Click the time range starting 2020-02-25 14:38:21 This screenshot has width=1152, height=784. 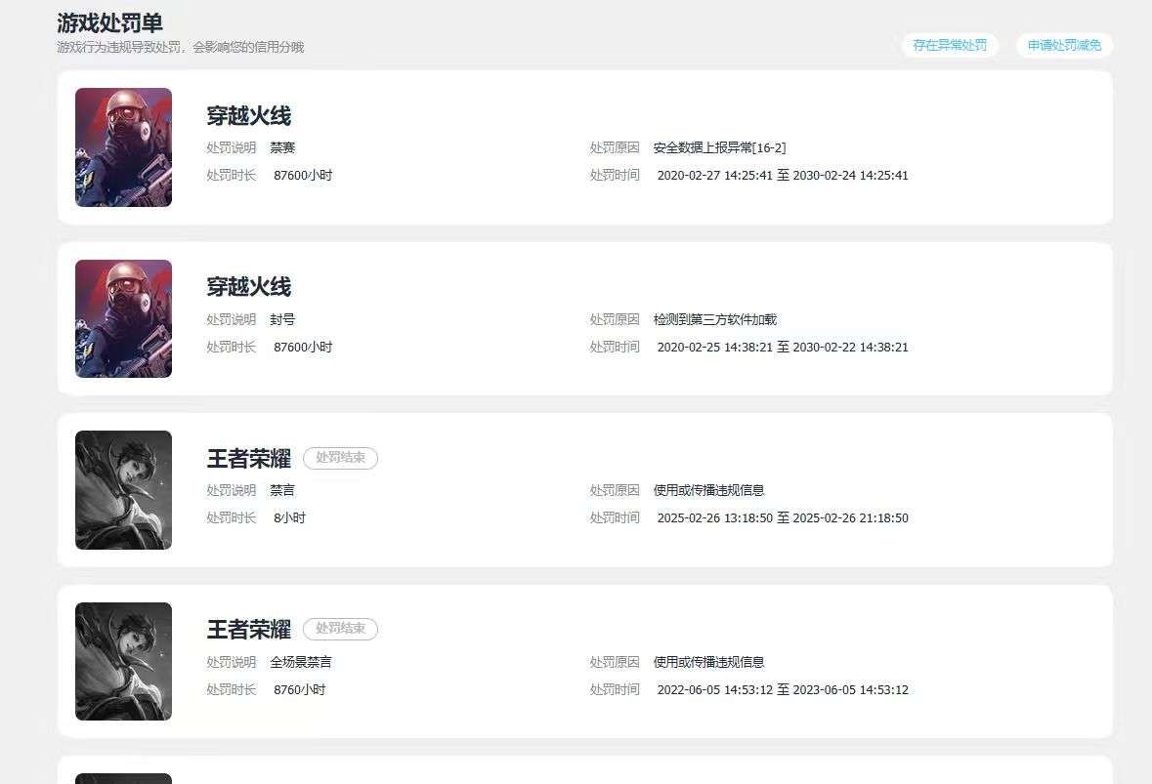tap(783, 348)
